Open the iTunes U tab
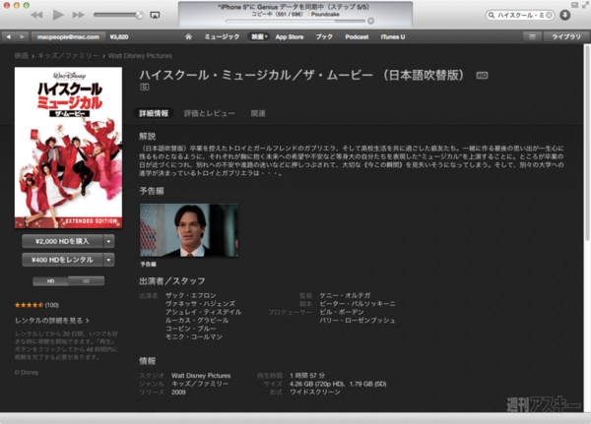 393,37
